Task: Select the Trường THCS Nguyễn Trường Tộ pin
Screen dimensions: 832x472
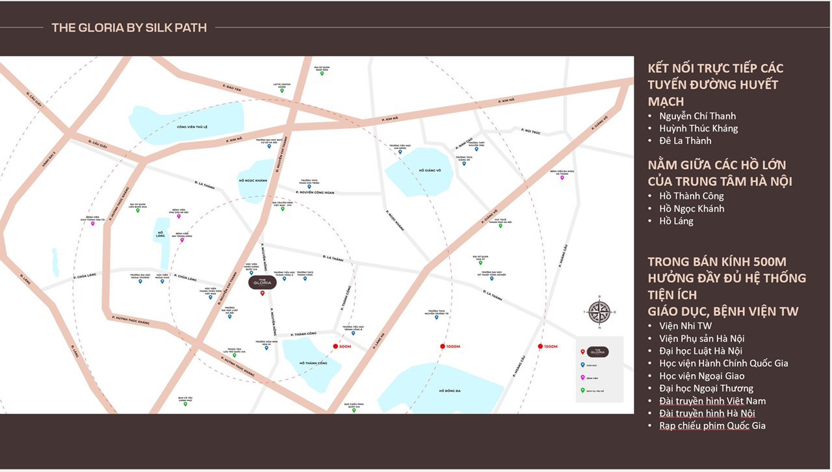Action: 436,317
